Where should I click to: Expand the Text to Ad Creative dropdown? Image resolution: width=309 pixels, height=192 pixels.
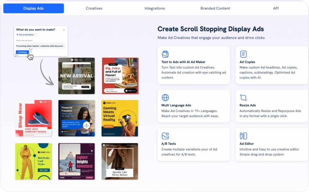coord(35,35)
